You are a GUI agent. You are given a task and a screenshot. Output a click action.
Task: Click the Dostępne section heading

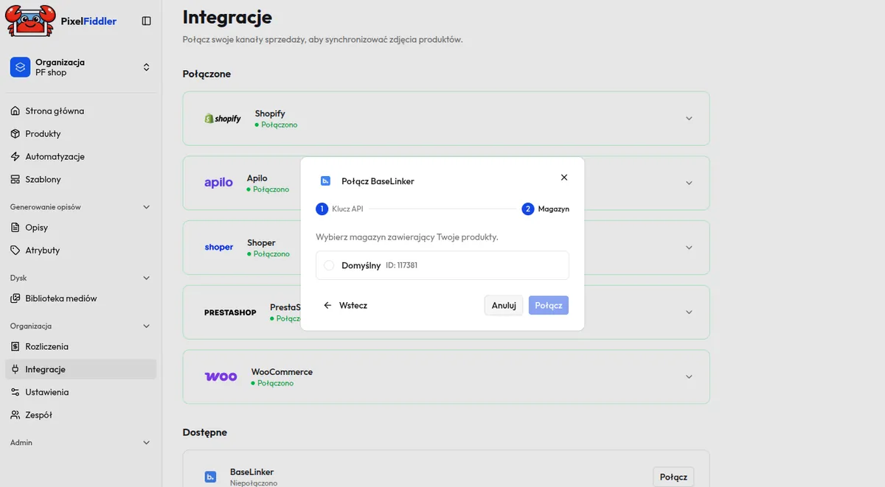click(x=205, y=432)
